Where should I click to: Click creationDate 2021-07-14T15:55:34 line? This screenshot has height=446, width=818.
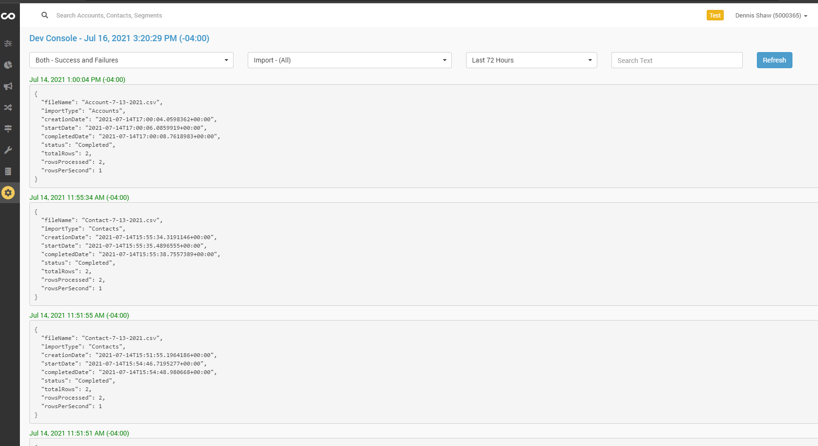coord(129,237)
